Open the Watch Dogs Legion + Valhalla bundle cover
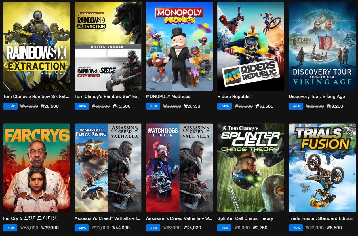 click(179, 168)
